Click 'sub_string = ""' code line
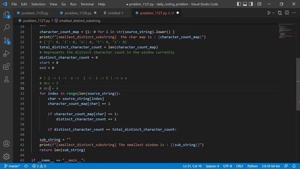Viewport: 300px width, 169px height. click(x=55, y=140)
